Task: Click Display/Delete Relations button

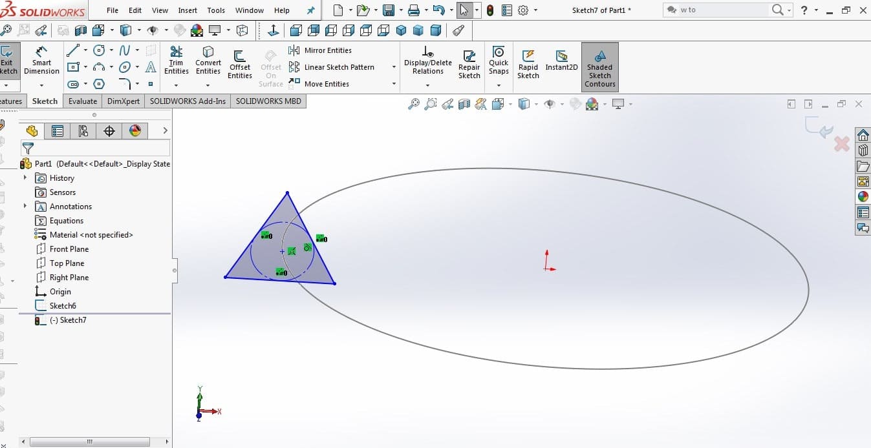Action: tap(427, 60)
